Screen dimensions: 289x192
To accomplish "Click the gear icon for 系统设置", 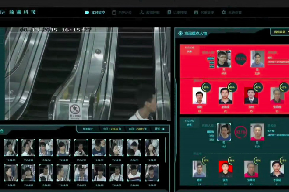I will tap(223, 13).
